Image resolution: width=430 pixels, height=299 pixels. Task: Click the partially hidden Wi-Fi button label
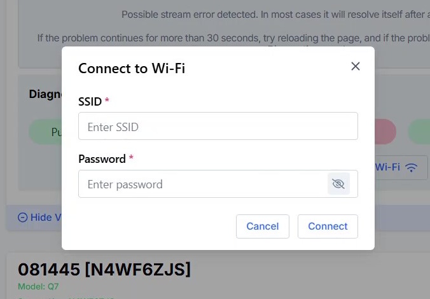click(x=388, y=167)
